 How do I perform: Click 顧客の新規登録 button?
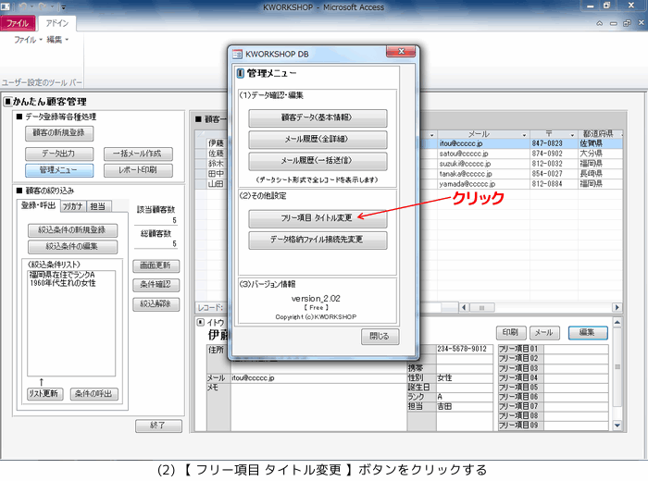[59, 133]
